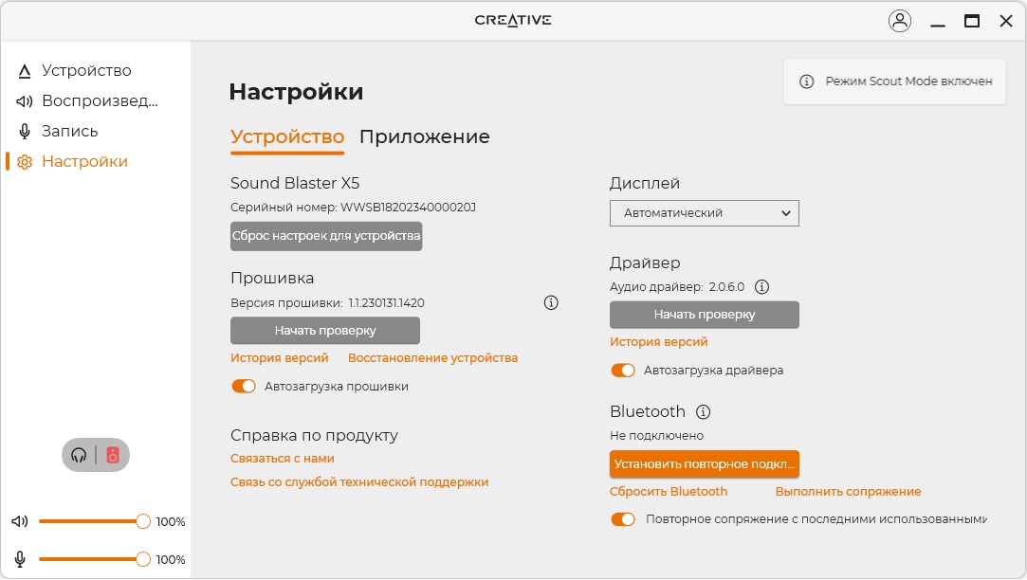Click the Сбросить Bluetooth link
The width and height of the screenshot is (1027, 580).
point(668,492)
